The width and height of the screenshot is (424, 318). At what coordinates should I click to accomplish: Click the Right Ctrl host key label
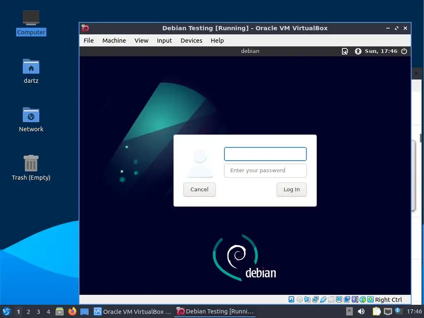pos(388,300)
